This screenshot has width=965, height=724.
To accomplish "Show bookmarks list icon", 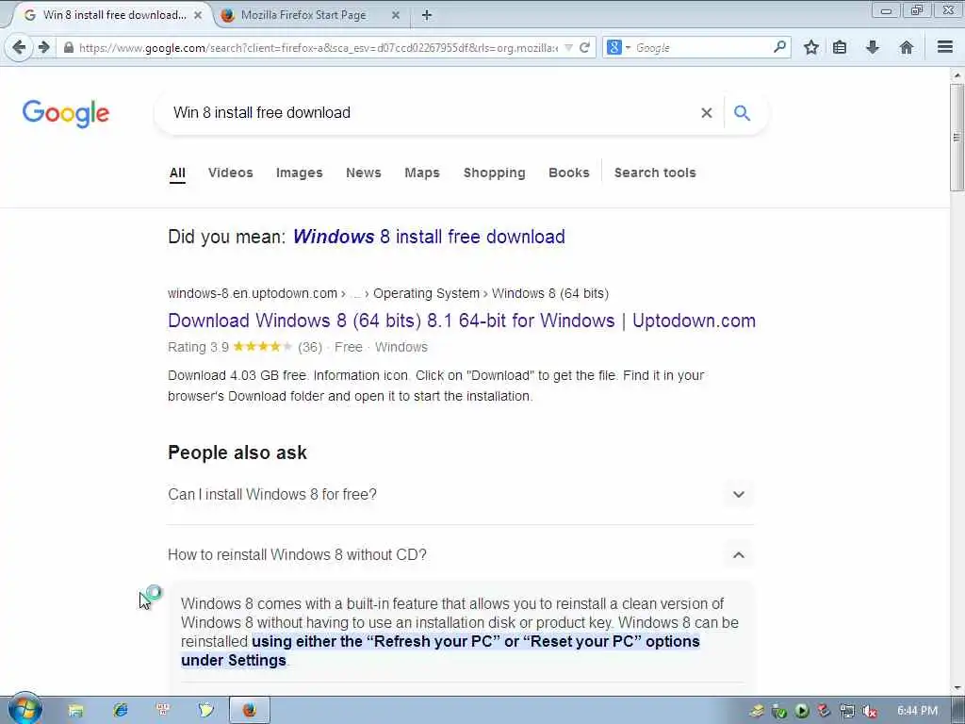I will coord(840,47).
